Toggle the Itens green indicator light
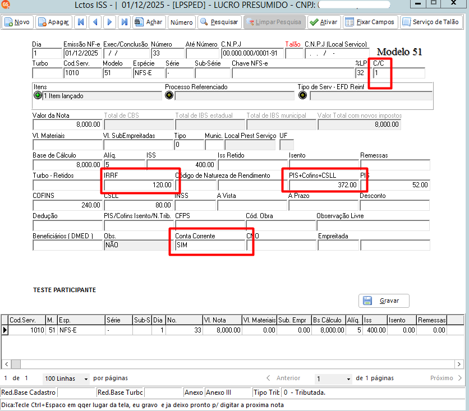 click(38, 96)
